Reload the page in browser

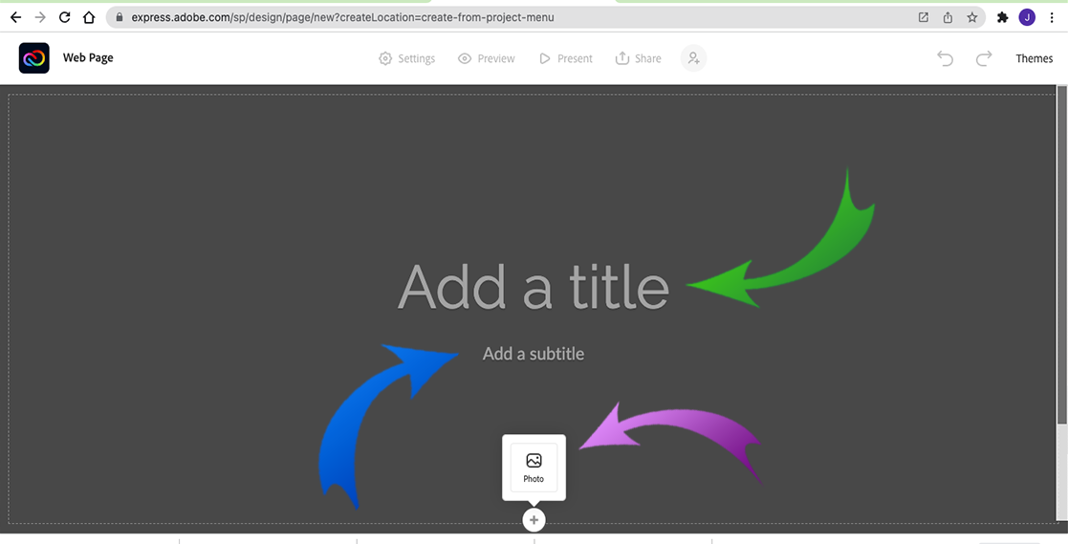point(64,17)
